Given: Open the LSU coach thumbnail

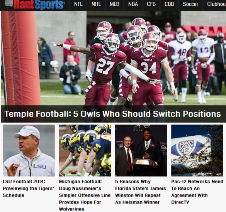Looking at the screenshot, I should pos(29,150).
